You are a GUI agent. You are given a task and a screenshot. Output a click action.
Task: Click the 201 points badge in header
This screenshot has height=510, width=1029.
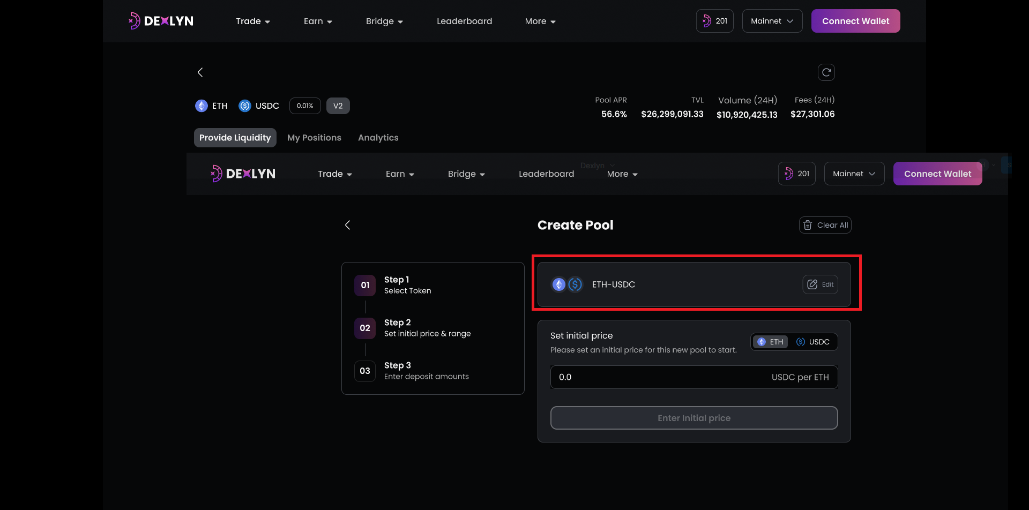(x=714, y=20)
